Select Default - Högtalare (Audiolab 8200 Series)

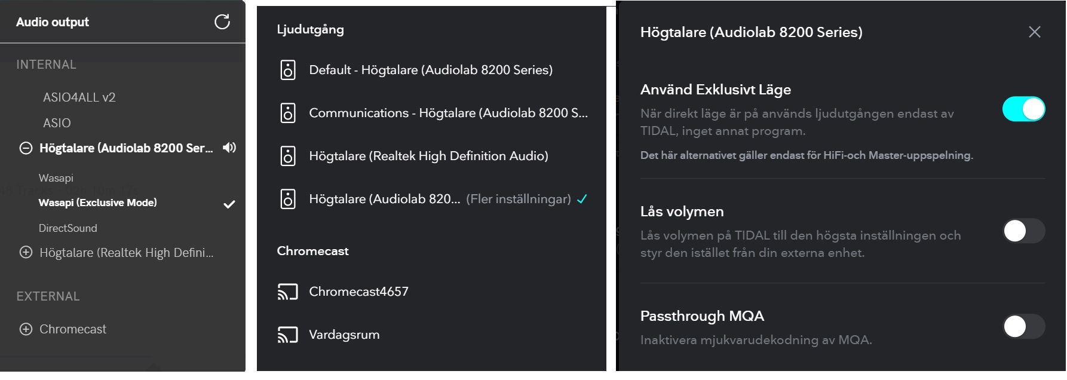pos(431,70)
